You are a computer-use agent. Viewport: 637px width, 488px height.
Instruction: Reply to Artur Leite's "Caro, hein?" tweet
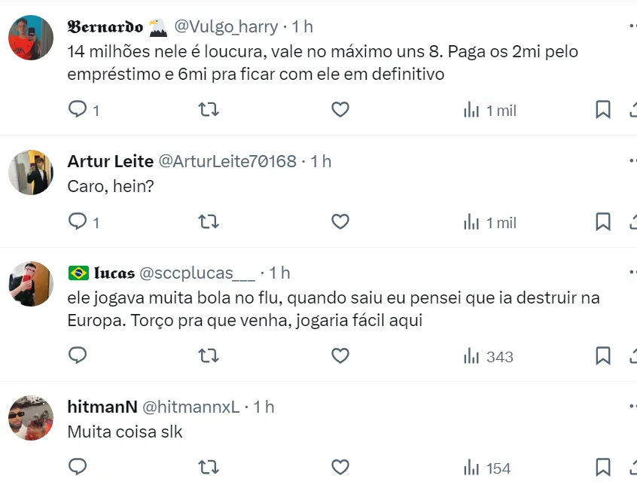[x=78, y=221]
